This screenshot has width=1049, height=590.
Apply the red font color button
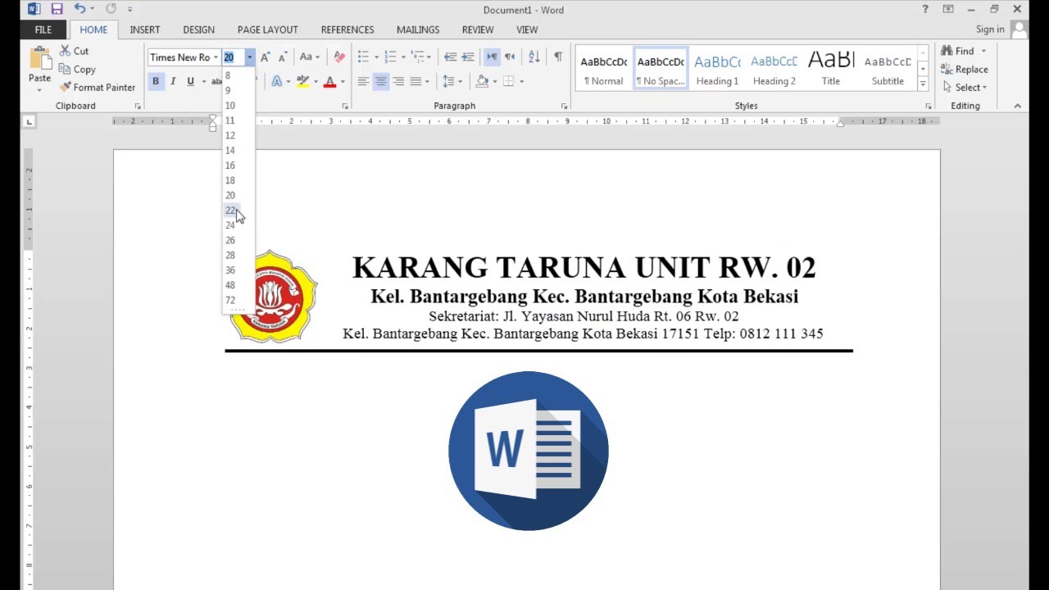[x=329, y=81]
